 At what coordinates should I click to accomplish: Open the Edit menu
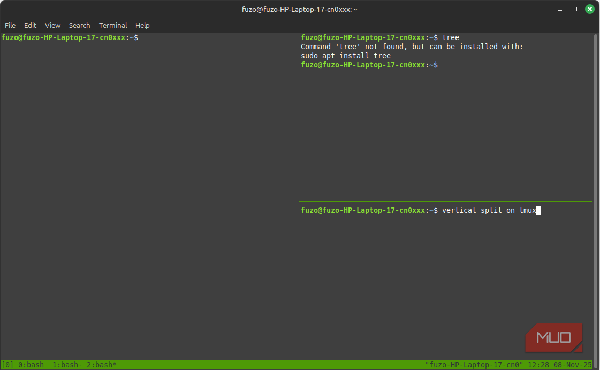(x=30, y=25)
